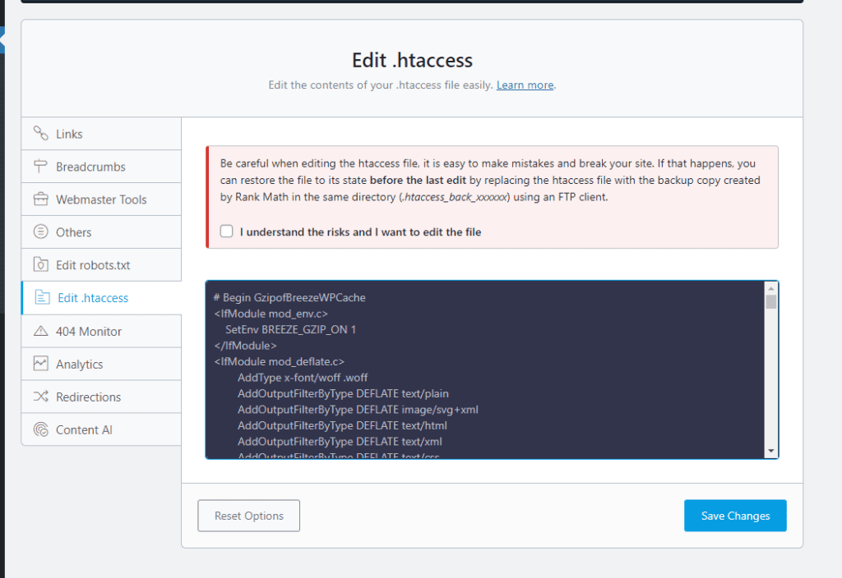842x578 pixels.
Task: Check 'I understand the risks' checkbox
Action: (227, 231)
